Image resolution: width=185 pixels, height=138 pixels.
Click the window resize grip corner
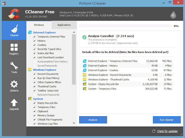(181, 135)
